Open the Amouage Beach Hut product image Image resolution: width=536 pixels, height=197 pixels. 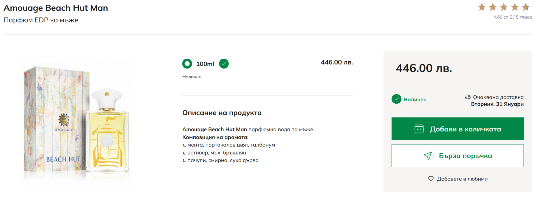click(x=76, y=123)
